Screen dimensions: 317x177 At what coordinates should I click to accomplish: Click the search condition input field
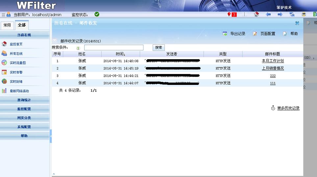113,48
